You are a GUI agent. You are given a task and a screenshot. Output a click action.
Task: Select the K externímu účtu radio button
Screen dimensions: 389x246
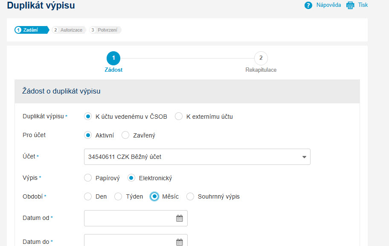[x=179, y=116]
